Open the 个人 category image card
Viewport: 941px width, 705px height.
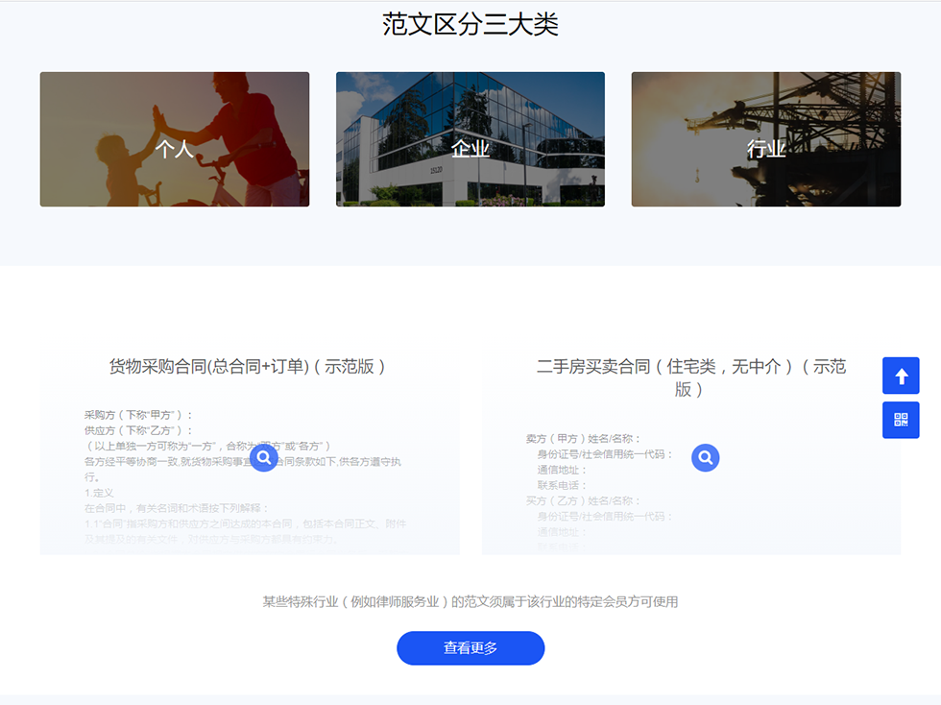point(175,139)
